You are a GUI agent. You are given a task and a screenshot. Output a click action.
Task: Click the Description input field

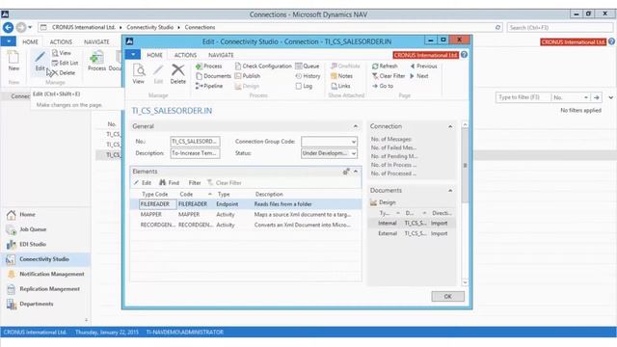(x=195, y=153)
